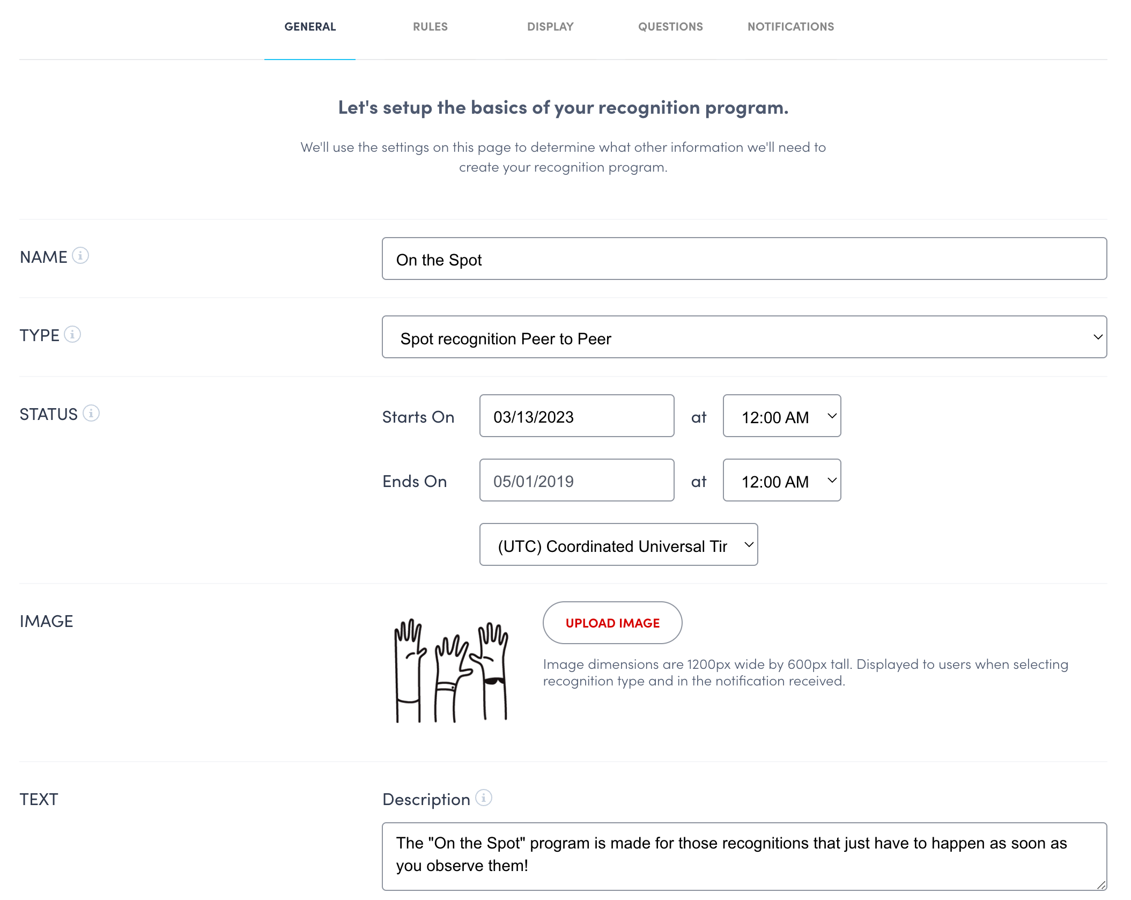
Task: Open the Ends On time dropdown
Action: [781, 481]
